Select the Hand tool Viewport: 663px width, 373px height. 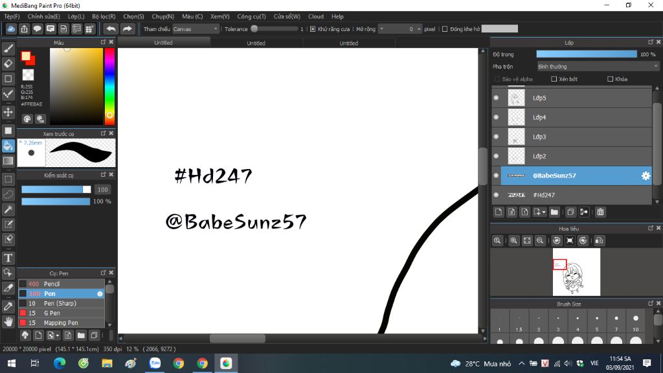coord(8,321)
